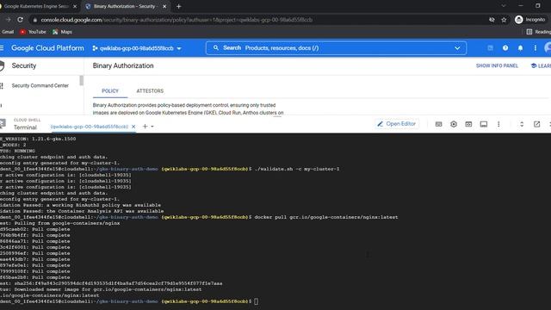Reload the page in Chrome

pos(20,20)
